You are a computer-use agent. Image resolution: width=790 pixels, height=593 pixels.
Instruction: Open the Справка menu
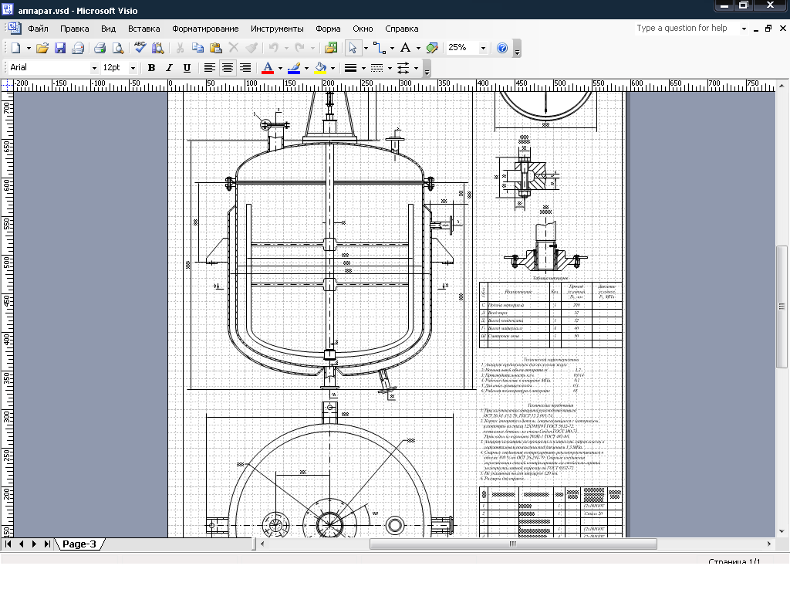(401, 29)
